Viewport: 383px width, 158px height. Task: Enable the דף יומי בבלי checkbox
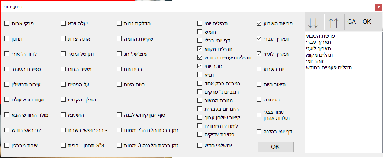(200, 40)
